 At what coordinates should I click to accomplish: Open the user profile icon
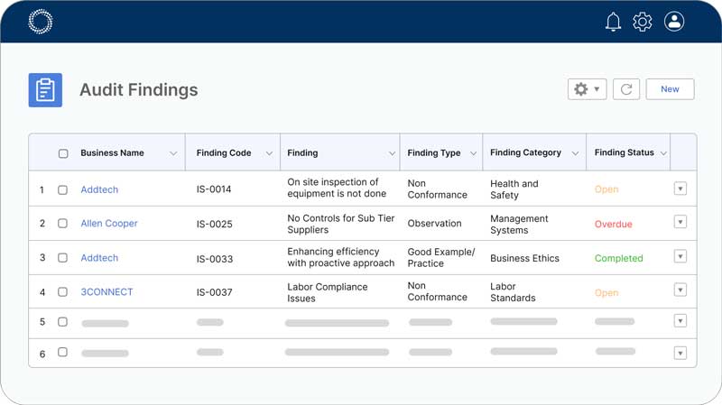pyautogui.click(x=674, y=22)
